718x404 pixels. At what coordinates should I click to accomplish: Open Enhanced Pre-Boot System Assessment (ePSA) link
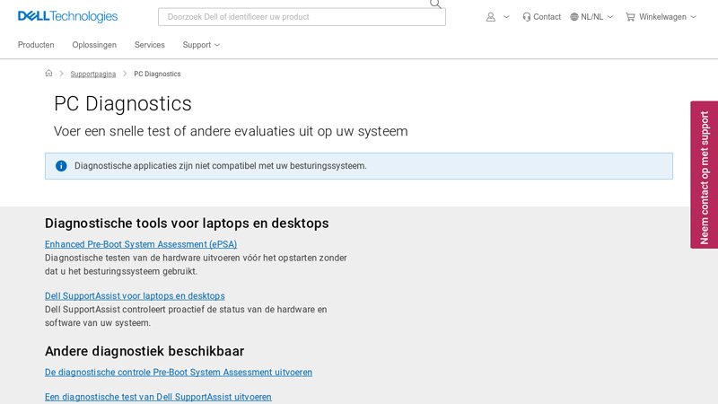point(141,244)
